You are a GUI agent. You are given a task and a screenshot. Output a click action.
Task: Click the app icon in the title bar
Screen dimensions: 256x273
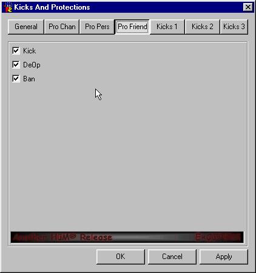[x=8, y=7]
